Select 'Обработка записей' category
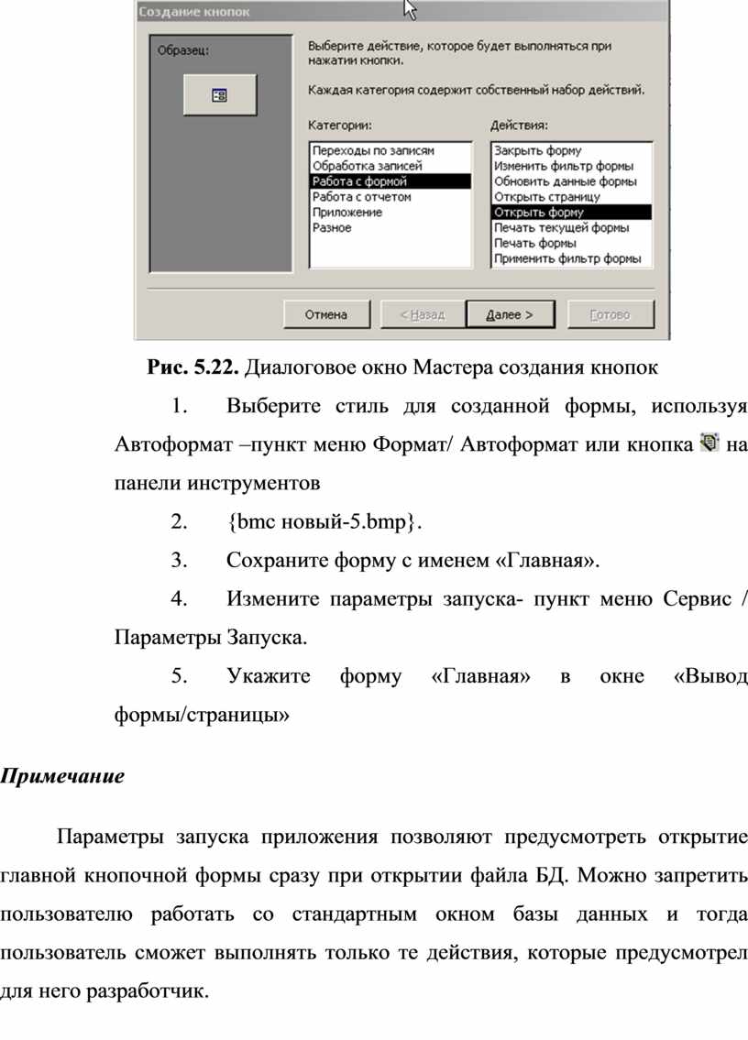This screenshot has width=748, height=1040. tap(368, 166)
